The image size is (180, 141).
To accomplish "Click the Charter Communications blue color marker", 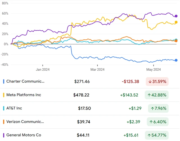I will (4, 82).
